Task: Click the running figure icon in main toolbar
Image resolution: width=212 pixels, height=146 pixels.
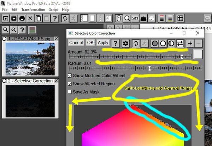Action: click(74, 18)
